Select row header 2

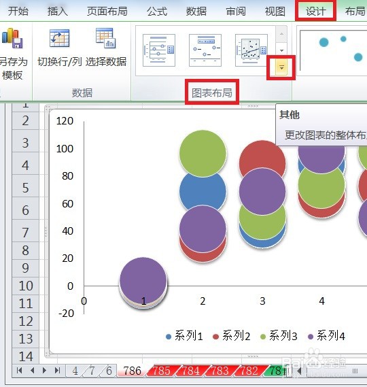pyautogui.click(x=25, y=120)
